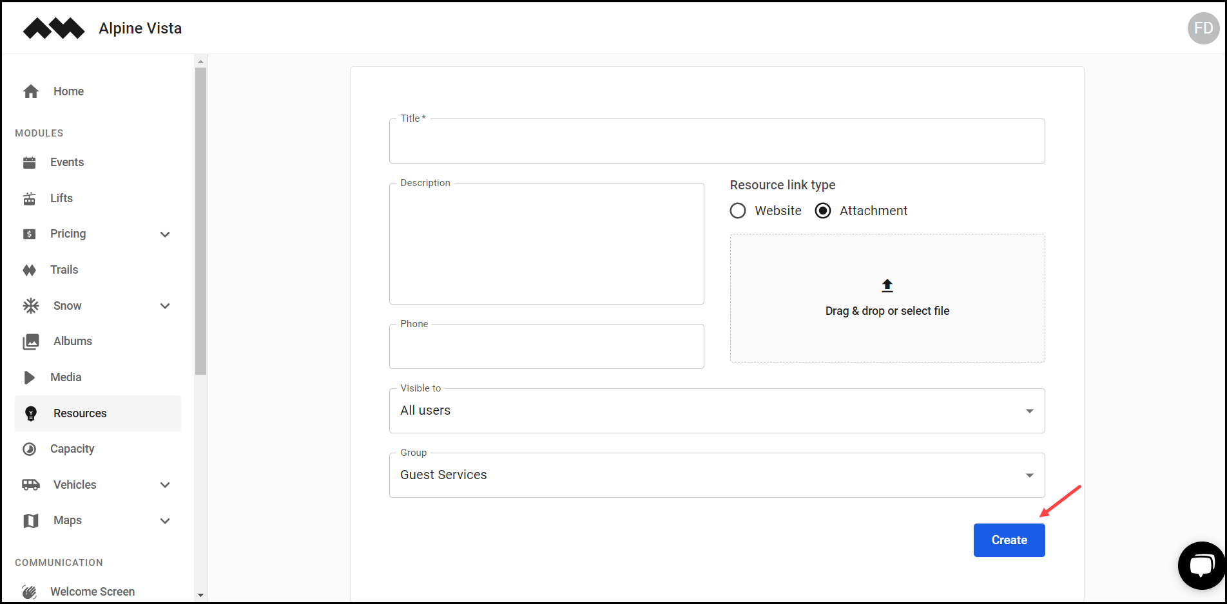1227x604 pixels.
Task: Open the Events module
Action: click(x=98, y=162)
